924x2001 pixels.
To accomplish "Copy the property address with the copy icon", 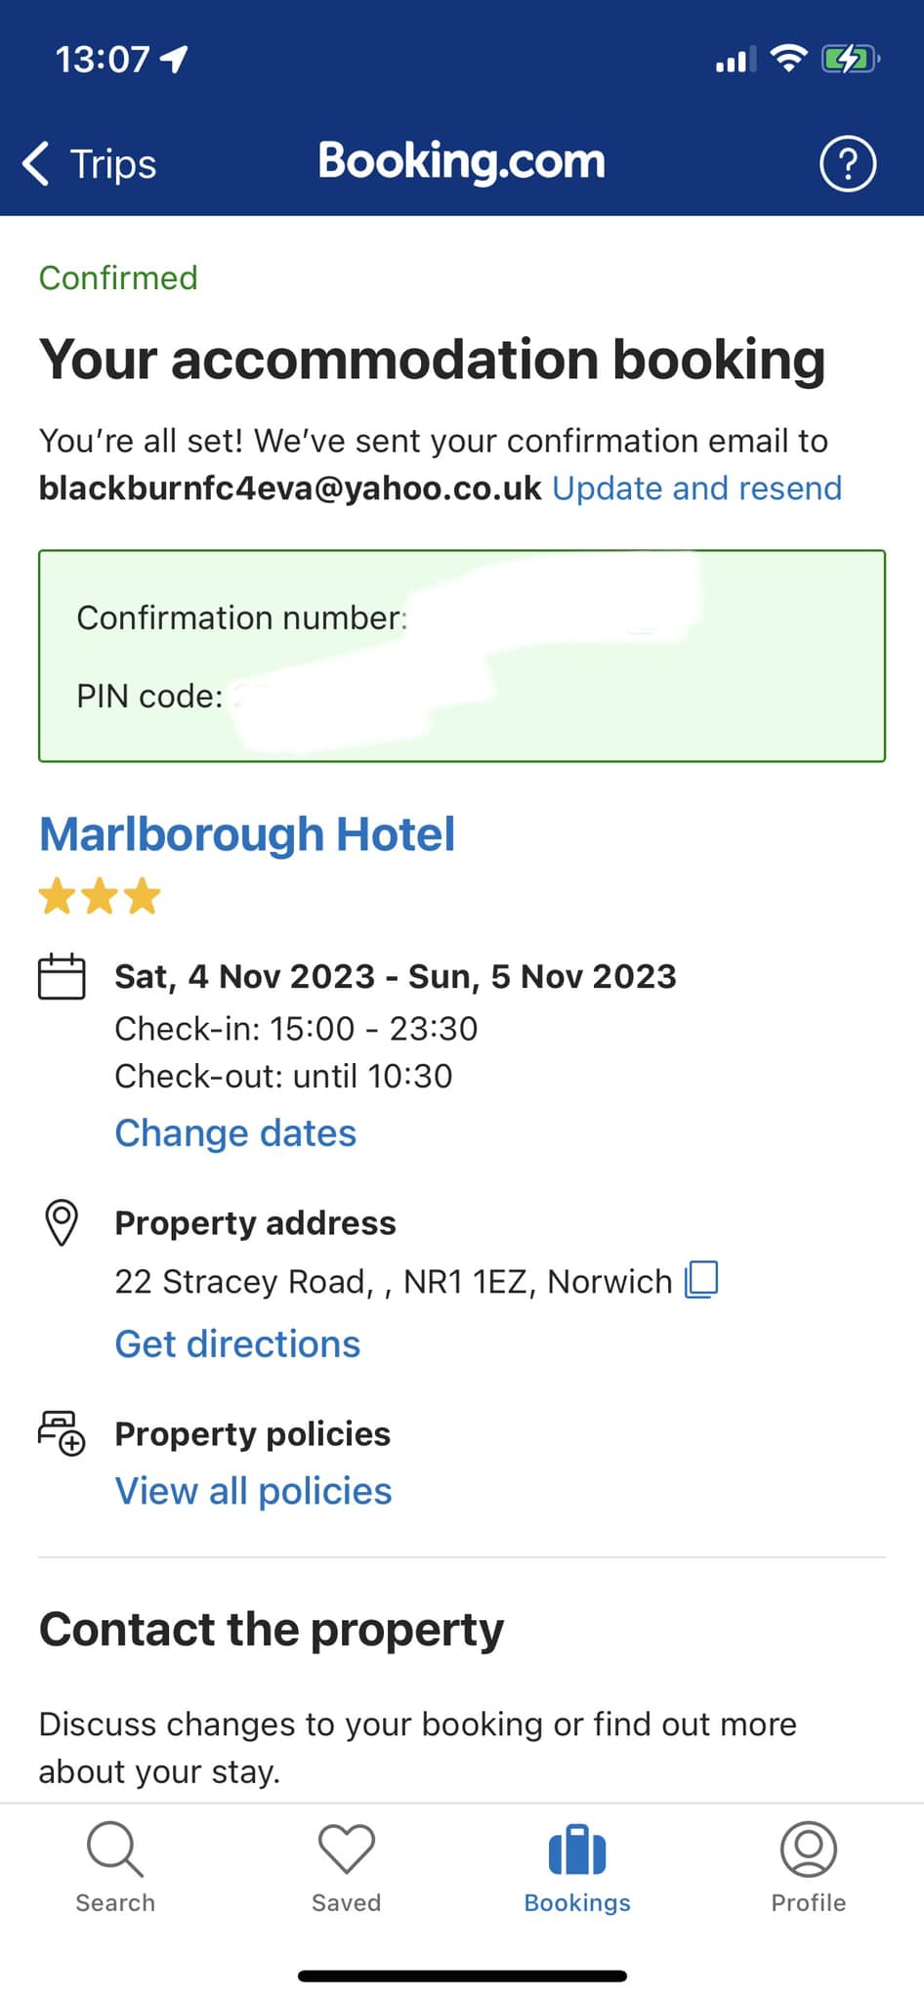I will click(701, 1279).
